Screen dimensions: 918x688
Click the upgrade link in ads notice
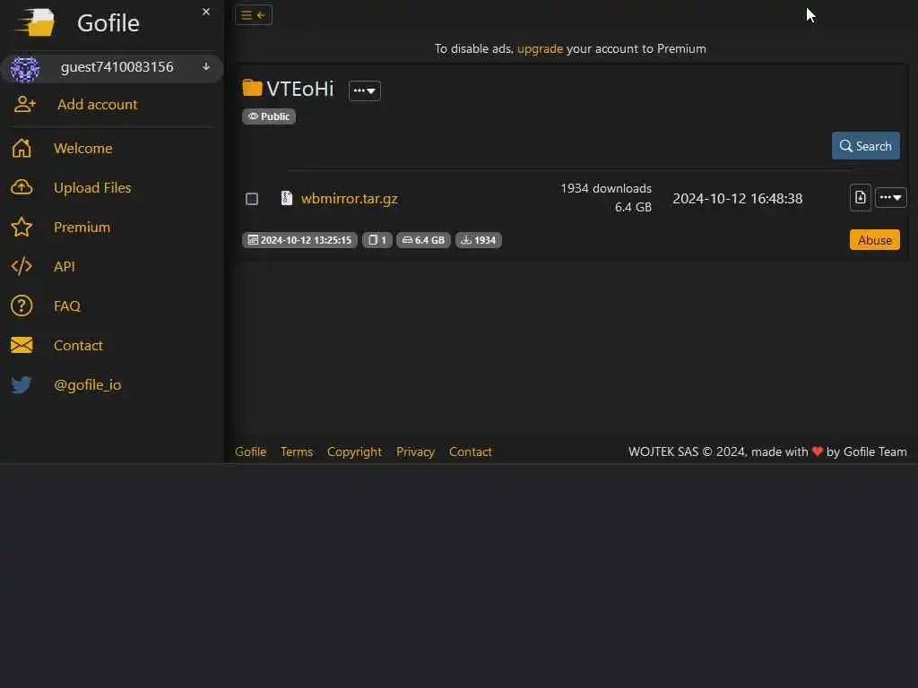click(540, 48)
